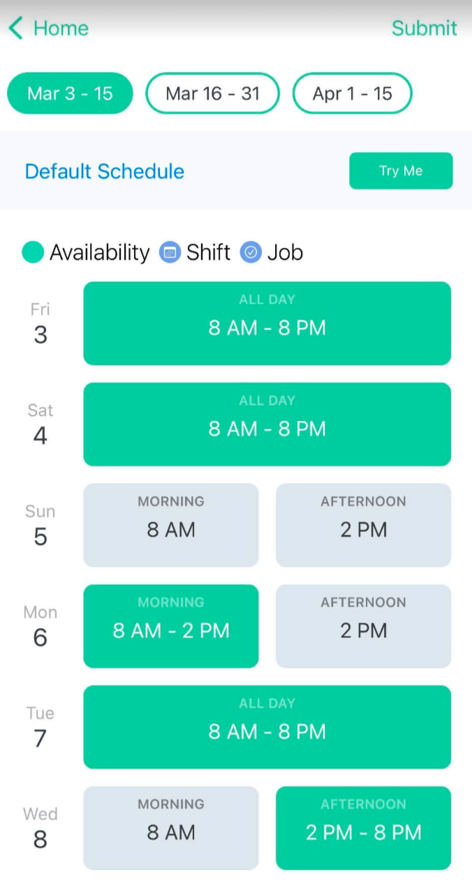The height and width of the screenshot is (881, 472).
Task: Switch to the Apr 1 - 15 period
Action: point(352,94)
